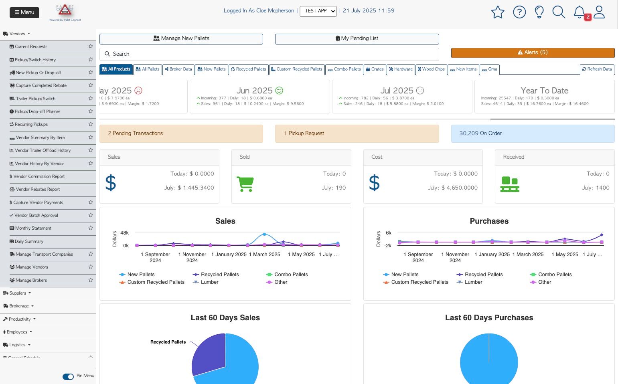Click the purple Recycled Pallets pie slice
This screenshot has width=618, height=384.
tap(208, 355)
